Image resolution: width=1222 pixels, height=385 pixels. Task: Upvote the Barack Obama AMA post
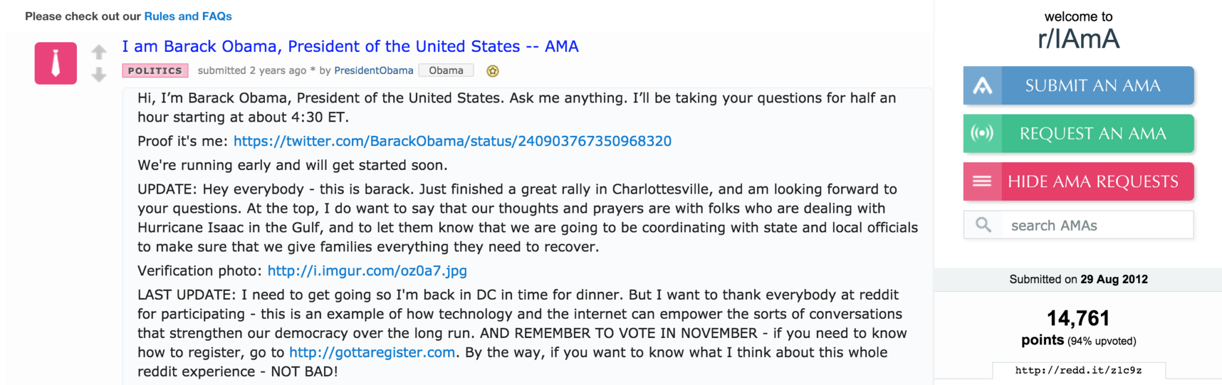(99, 52)
